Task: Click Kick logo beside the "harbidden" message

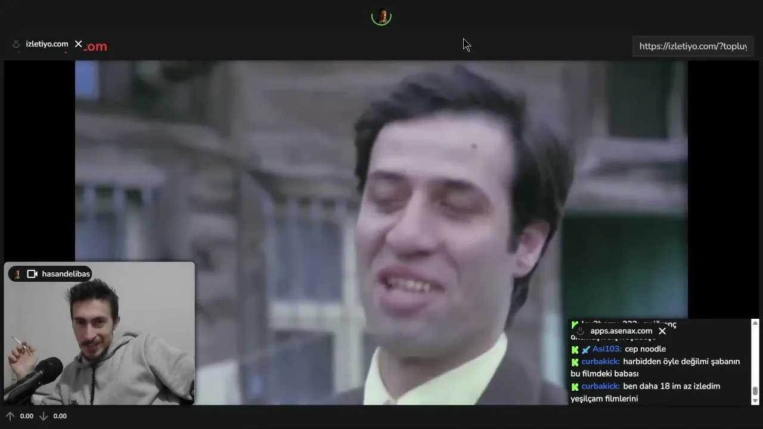Action: pyautogui.click(x=575, y=362)
